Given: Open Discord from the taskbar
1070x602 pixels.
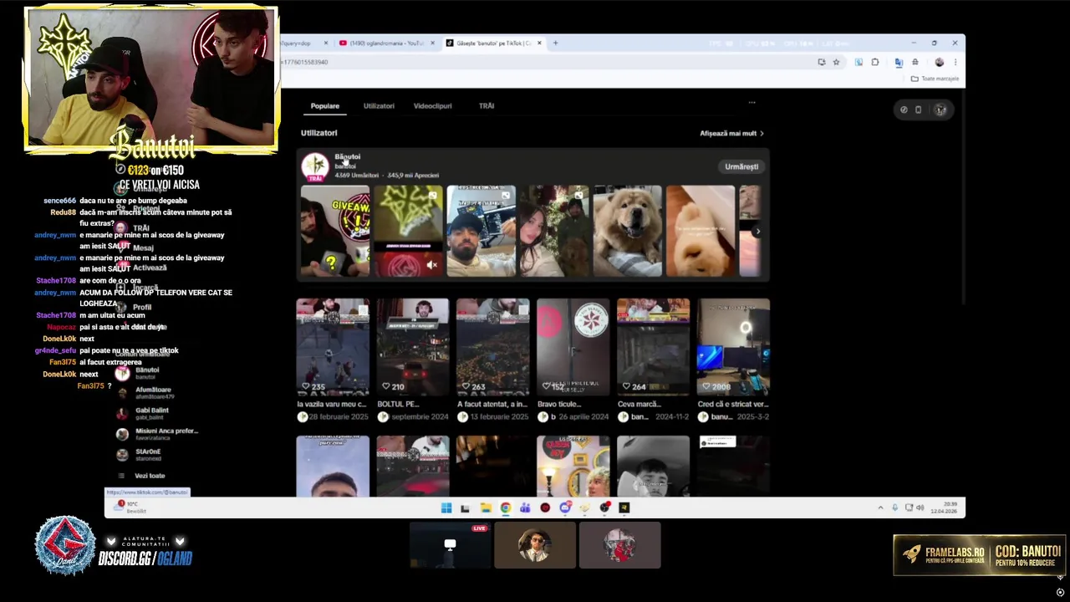Looking at the screenshot, I should (x=565, y=508).
